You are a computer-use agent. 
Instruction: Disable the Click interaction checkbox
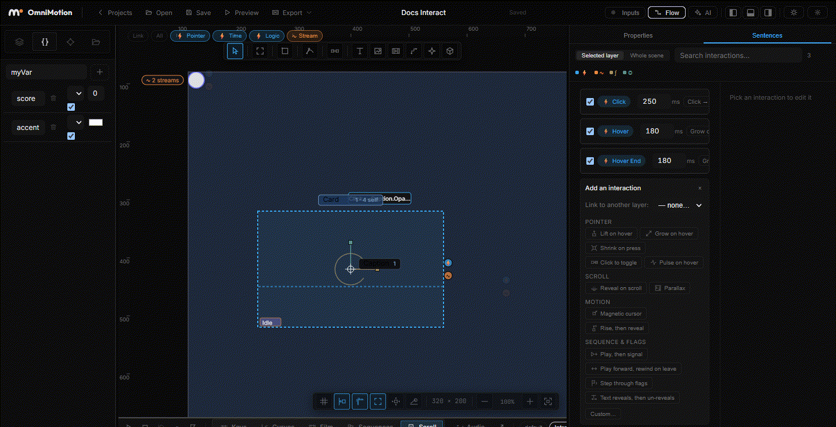click(x=590, y=102)
